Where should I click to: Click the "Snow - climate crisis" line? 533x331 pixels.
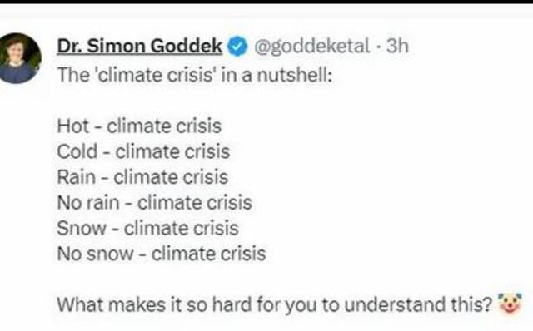point(147,228)
